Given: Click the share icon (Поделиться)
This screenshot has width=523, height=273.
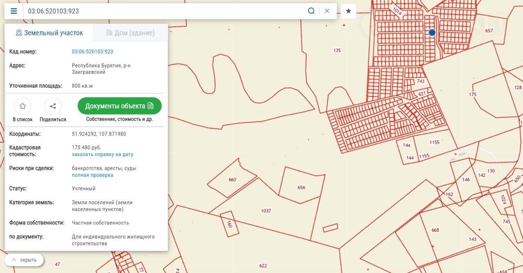Looking at the screenshot, I should pyautogui.click(x=53, y=106).
